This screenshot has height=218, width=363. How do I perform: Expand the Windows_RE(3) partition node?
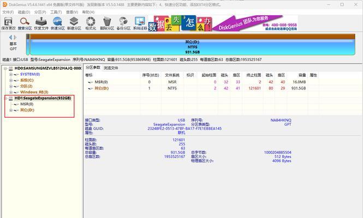[x=11, y=92]
